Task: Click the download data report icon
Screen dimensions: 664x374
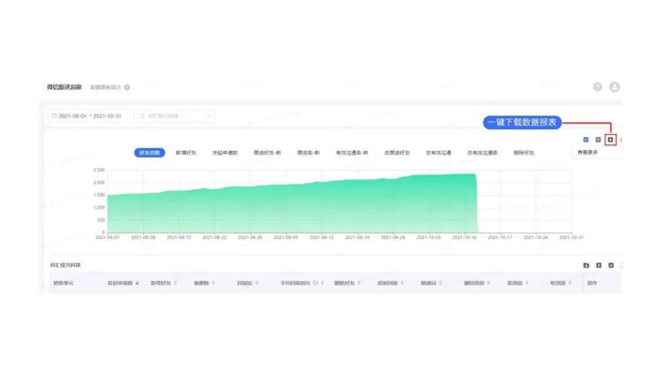Action: [x=610, y=140]
